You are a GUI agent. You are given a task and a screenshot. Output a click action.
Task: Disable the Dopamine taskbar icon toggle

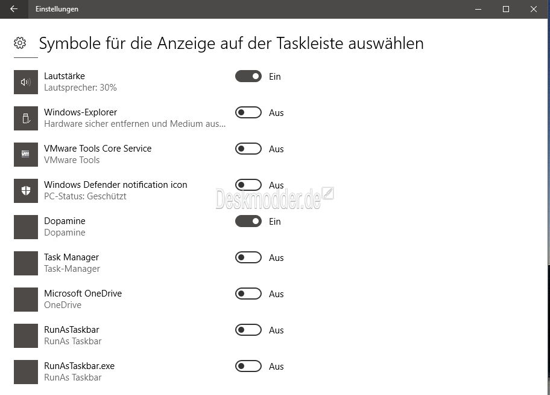248,221
